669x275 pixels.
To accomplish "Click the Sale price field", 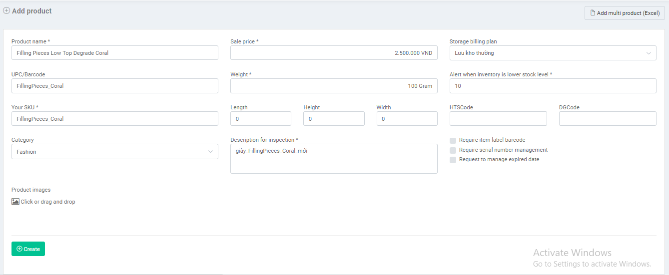I will (x=334, y=53).
